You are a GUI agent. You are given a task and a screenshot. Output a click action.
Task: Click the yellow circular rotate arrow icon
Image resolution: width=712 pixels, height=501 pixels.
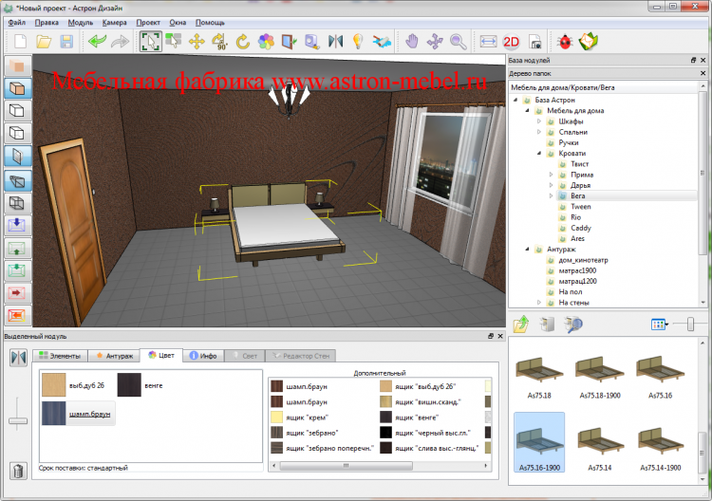click(243, 42)
